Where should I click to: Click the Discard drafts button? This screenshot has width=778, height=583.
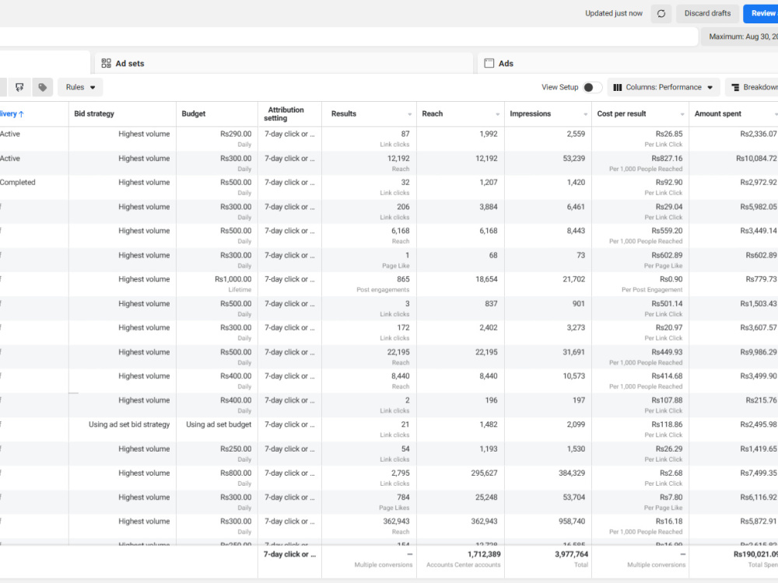[707, 13]
